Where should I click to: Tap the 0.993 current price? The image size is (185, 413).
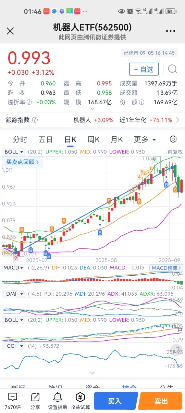(x=29, y=58)
